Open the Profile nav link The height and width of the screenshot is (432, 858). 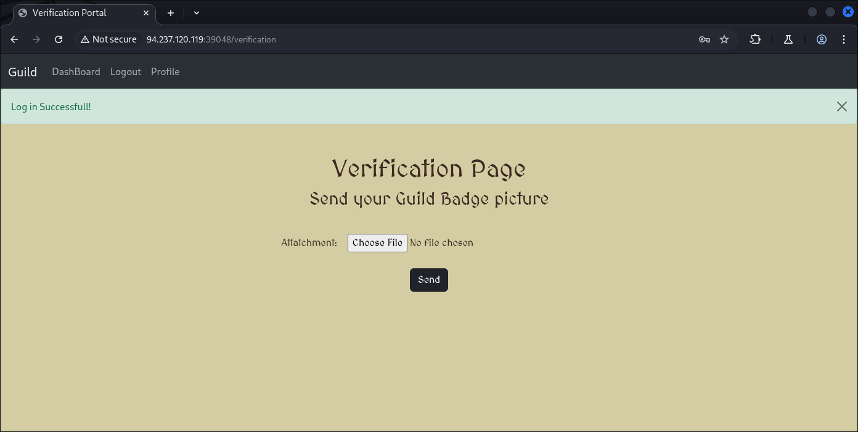pos(165,72)
